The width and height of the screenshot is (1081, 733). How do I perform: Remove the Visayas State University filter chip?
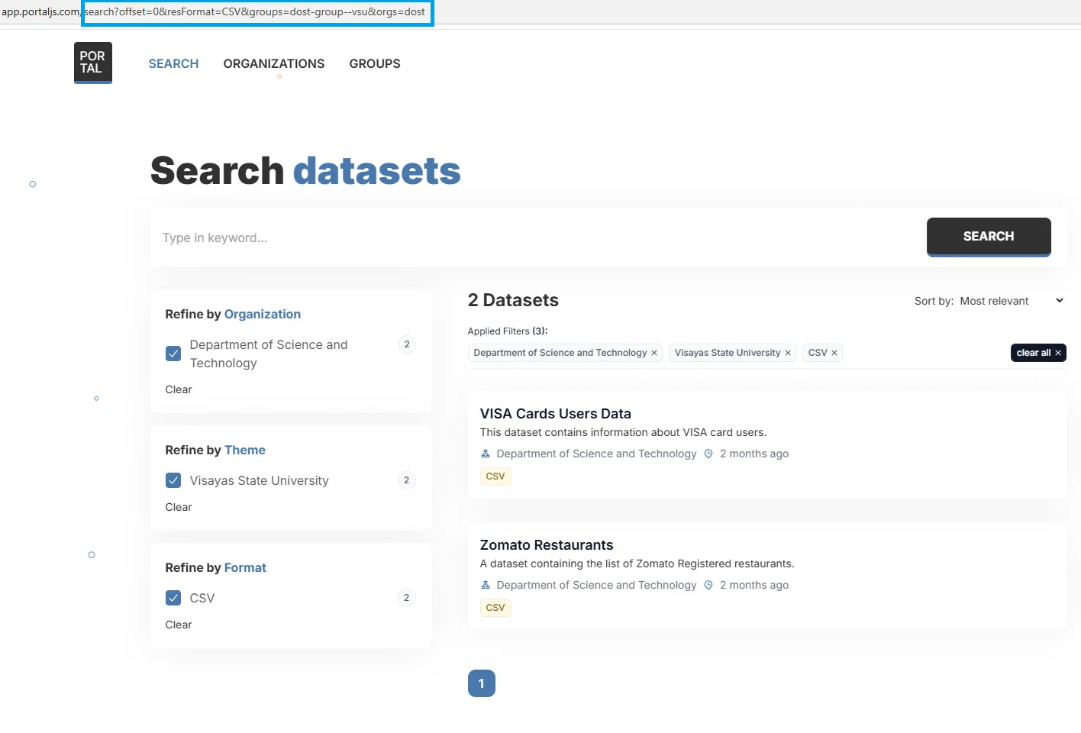(x=788, y=353)
